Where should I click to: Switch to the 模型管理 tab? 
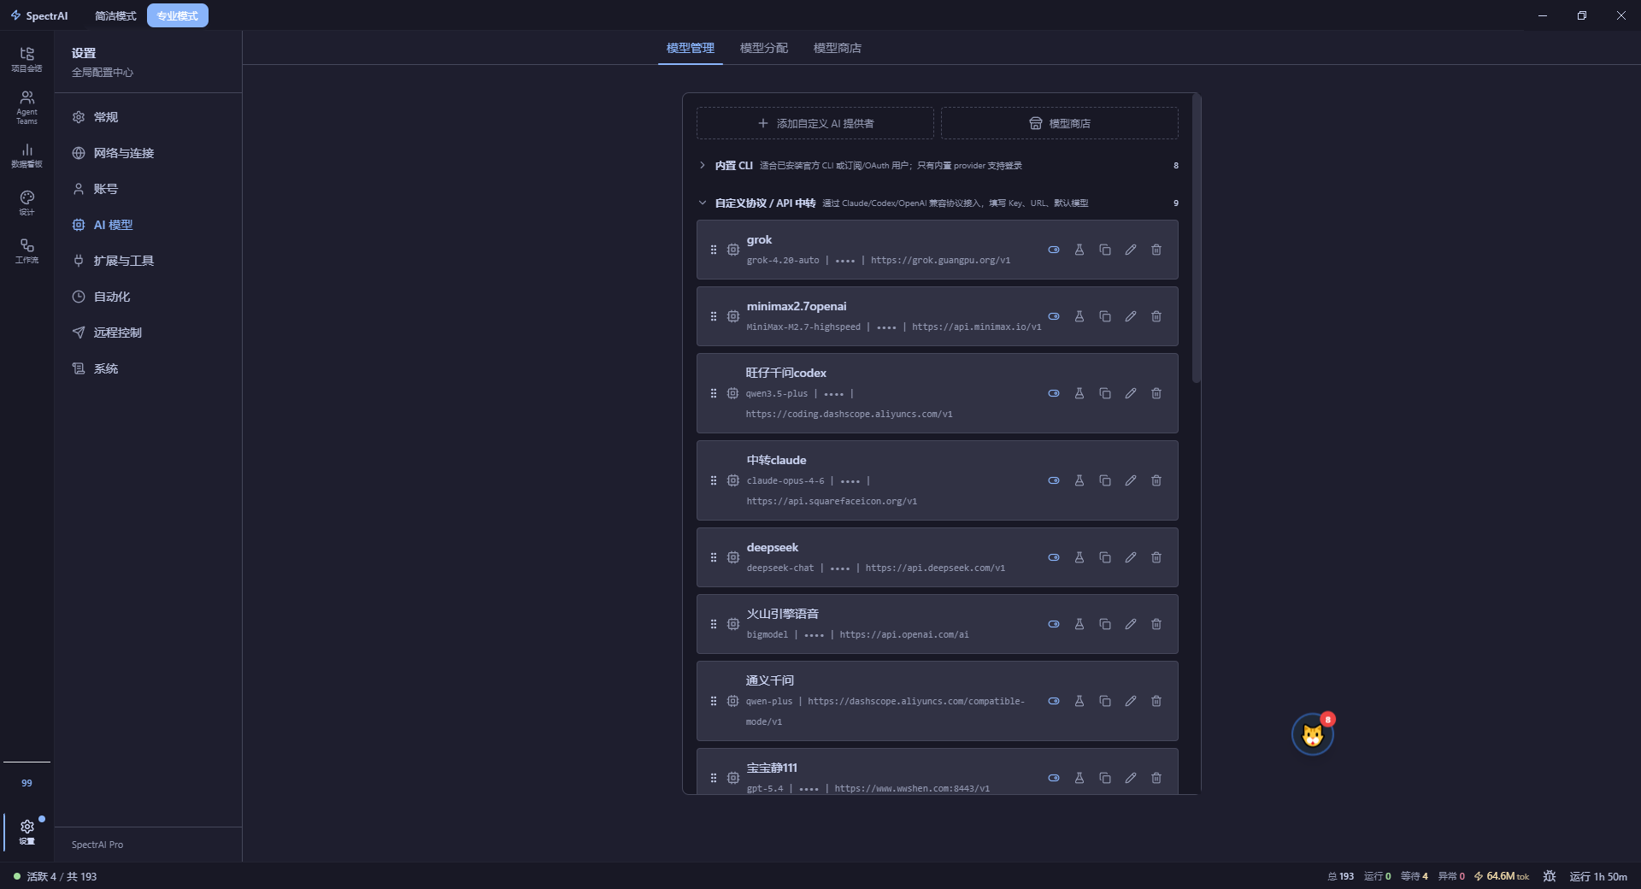coord(691,48)
